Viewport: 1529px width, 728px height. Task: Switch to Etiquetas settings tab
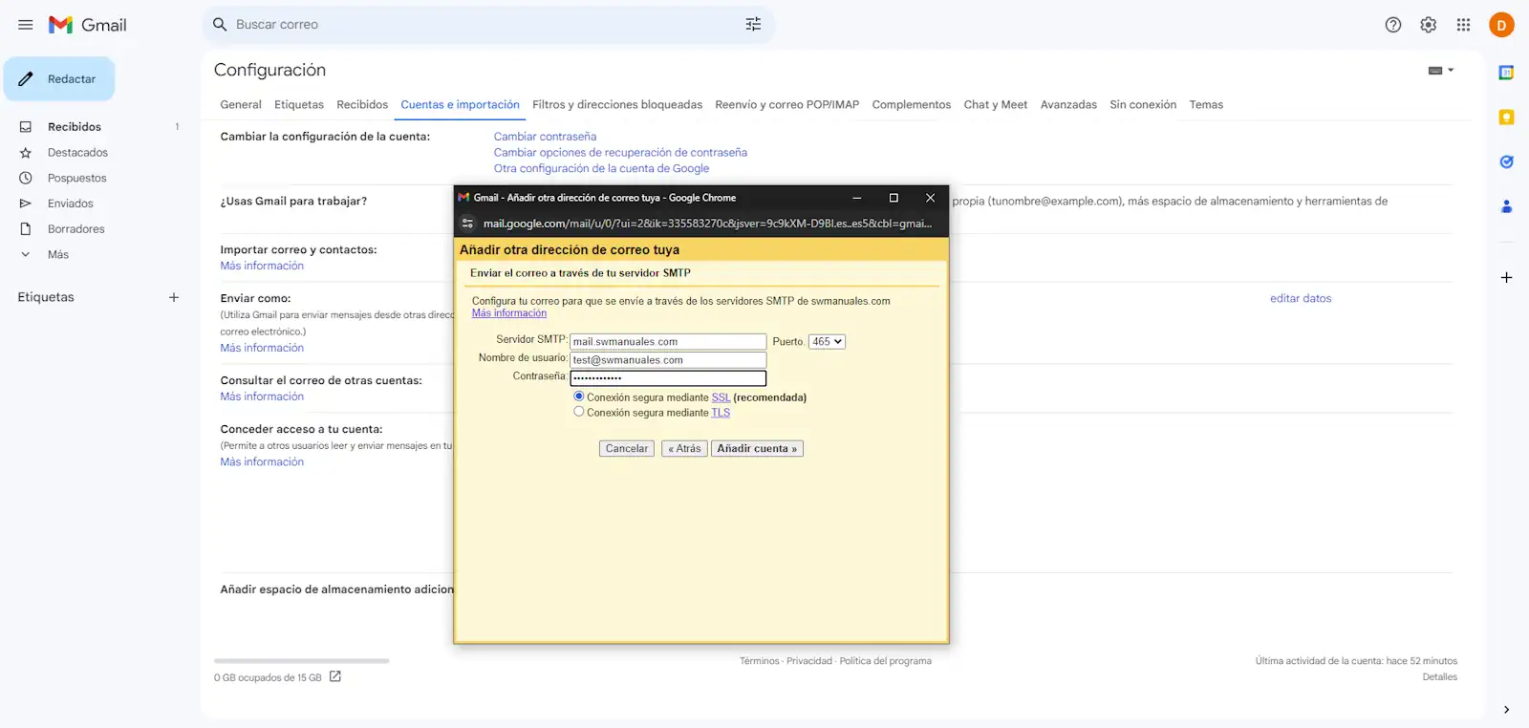299,105
